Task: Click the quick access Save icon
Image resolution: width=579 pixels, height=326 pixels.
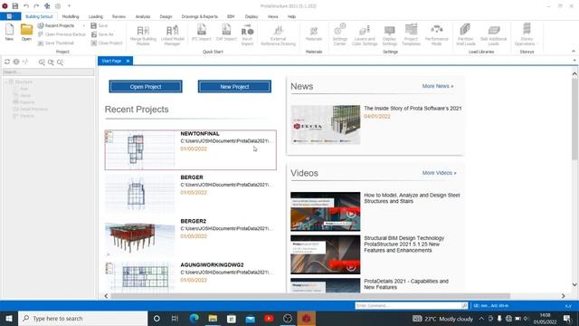Action: click(15, 6)
